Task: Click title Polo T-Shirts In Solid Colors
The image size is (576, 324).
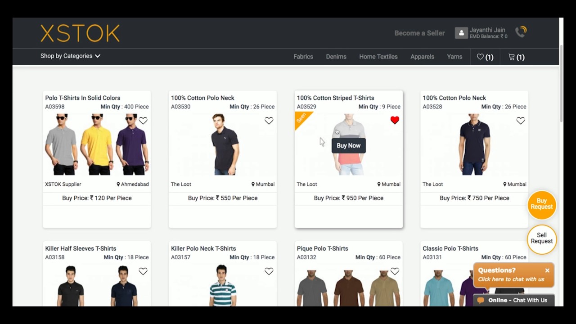Action: (83, 98)
